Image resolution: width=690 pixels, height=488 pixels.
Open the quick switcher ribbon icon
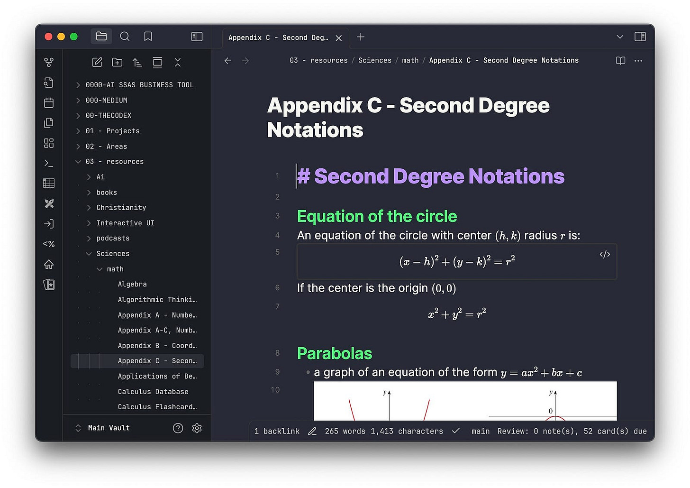click(x=49, y=83)
